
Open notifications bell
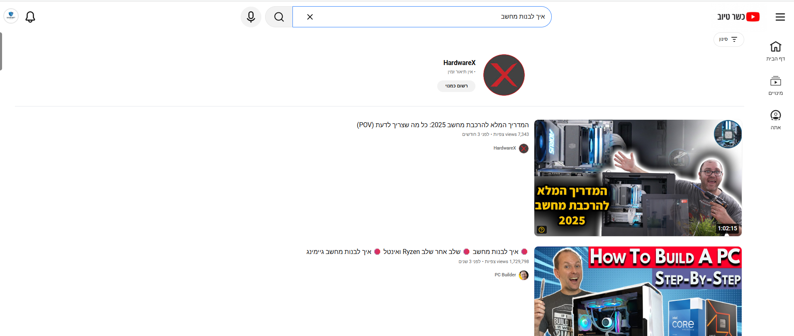click(x=30, y=17)
